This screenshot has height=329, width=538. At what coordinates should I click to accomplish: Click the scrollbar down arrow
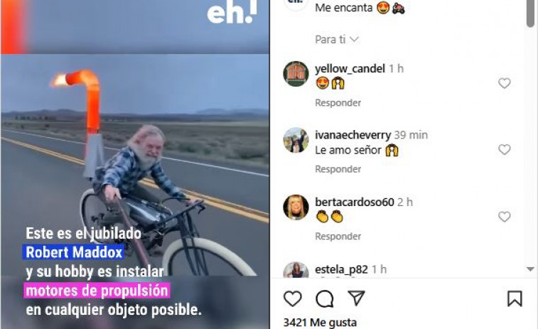click(530, 269)
